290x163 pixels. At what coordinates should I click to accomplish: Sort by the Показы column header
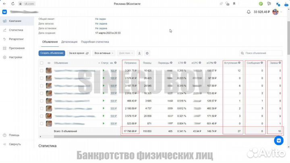(147, 63)
